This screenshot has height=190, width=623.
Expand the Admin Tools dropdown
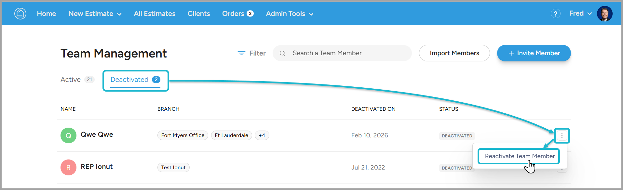(x=290, y=14)
